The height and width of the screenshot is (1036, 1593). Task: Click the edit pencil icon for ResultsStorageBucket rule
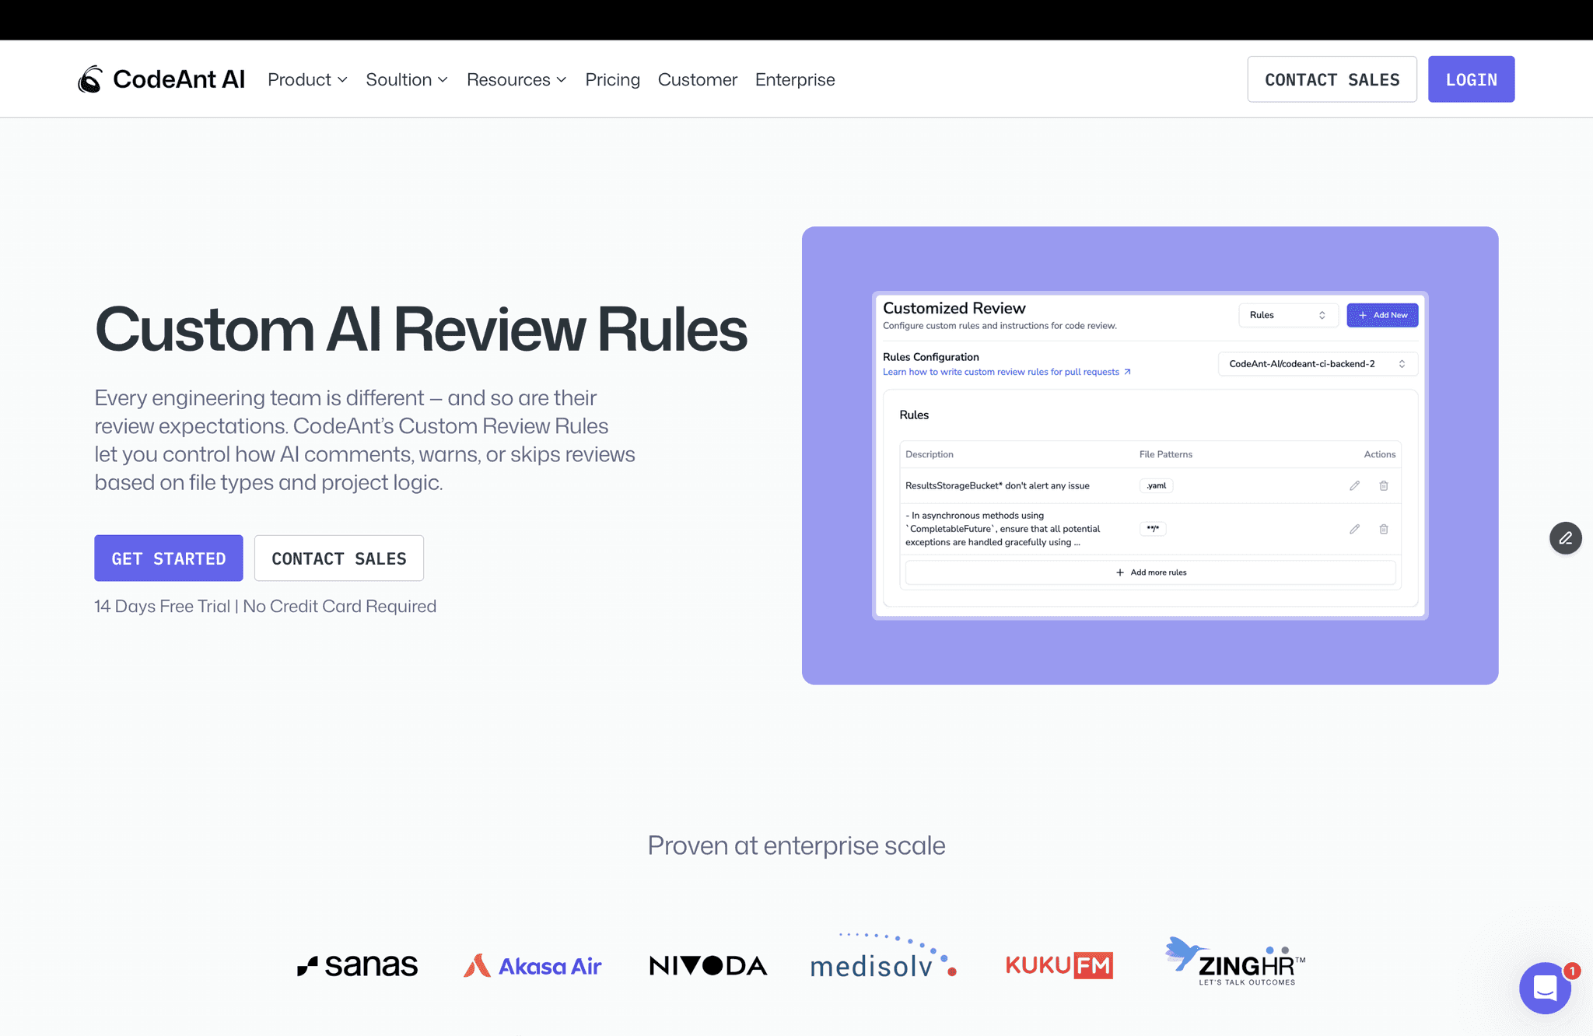click(x=1354, y=485)
